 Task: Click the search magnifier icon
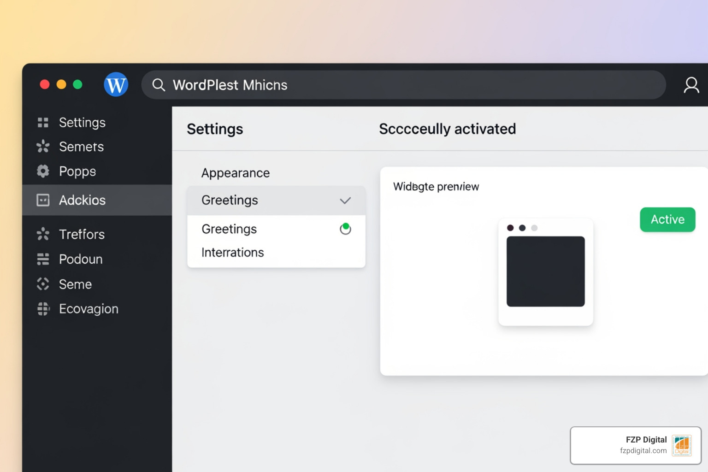159,85
